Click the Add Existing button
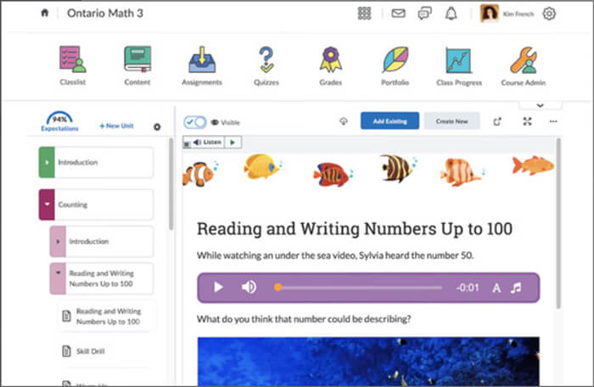The image size is (594, 387). tap(389, 121)
